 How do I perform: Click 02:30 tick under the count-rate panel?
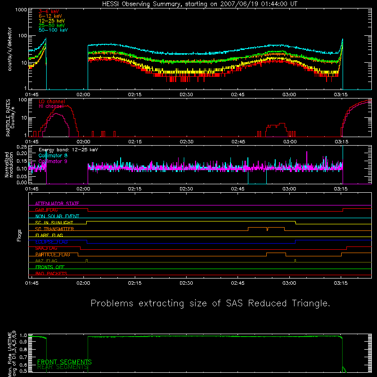pos(186,95)
